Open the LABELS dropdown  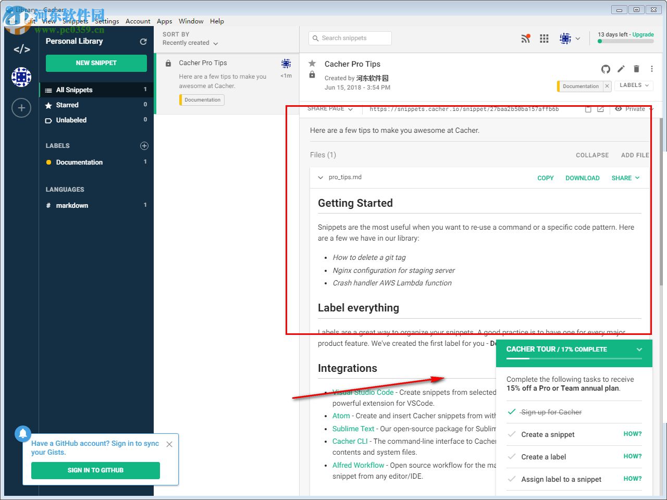click(x=634, y=85)
